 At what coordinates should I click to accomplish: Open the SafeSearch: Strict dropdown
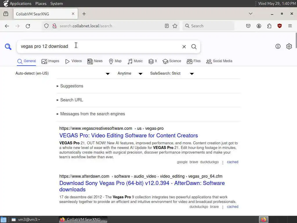click(172, 73)
